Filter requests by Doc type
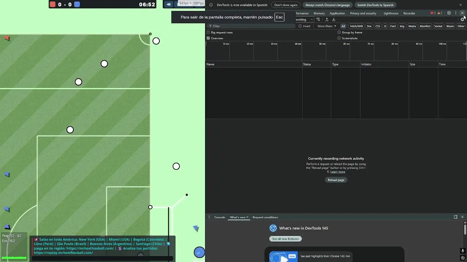The image size is (467, 262). [369, 26]
